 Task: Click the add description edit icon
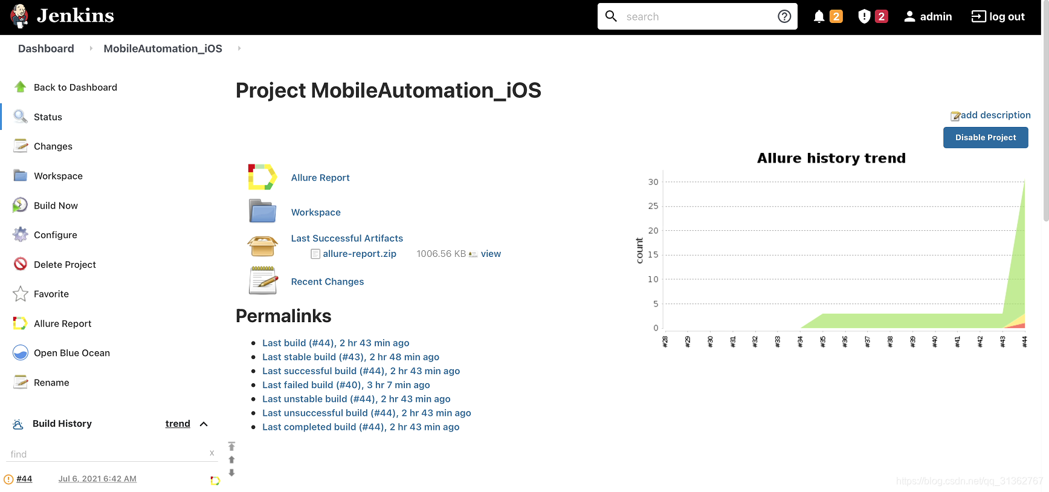coord(955,116)
